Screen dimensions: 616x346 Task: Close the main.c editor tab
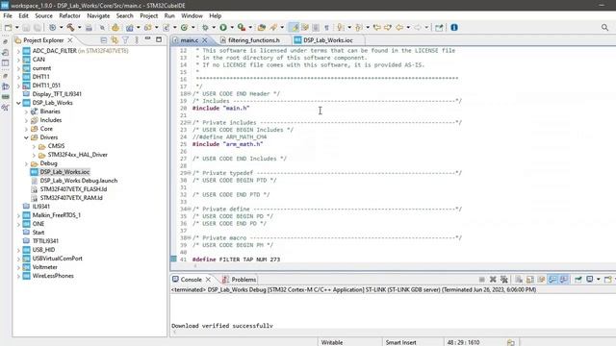(205, 40)
